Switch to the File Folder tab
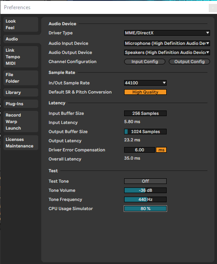 21,78
